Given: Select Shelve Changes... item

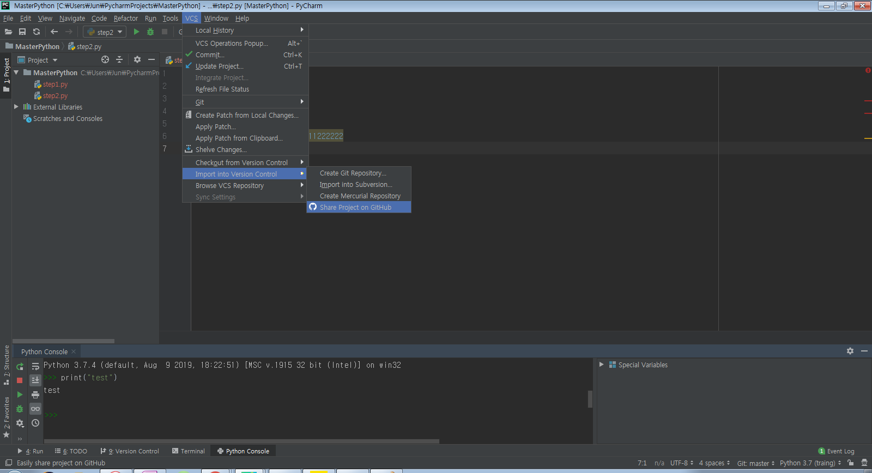Looking at the screenshot, I should coord(245,149).
